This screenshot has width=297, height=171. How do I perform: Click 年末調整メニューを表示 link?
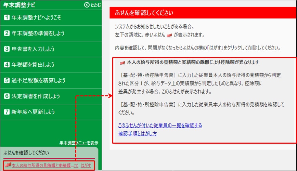coord(79,143)
